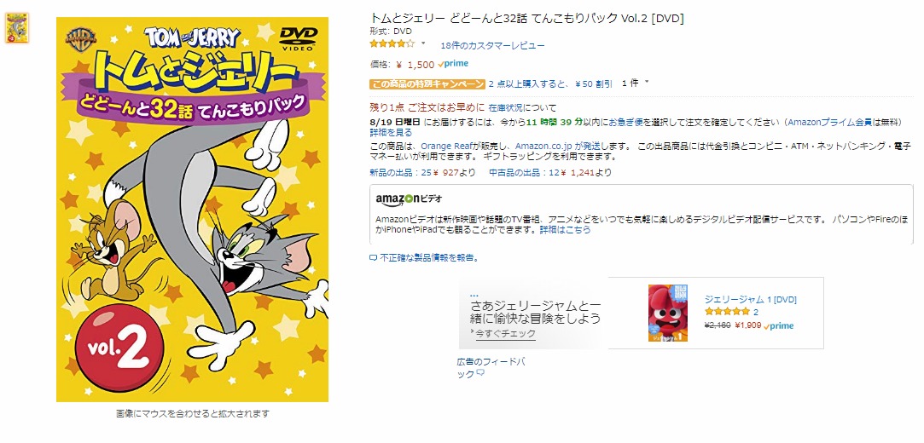This screenshot has width=924, height=443.
Task: Expand the 1件 campaign dropdown
Action: (x=636, y=83)
